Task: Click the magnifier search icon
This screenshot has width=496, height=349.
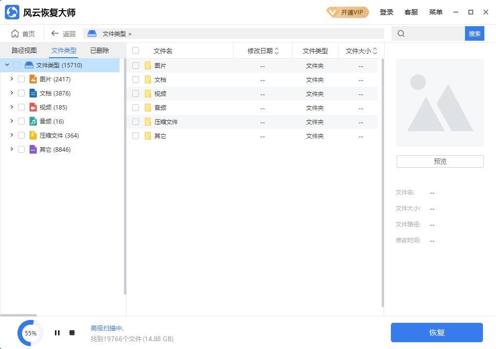Action: [400, 33]
